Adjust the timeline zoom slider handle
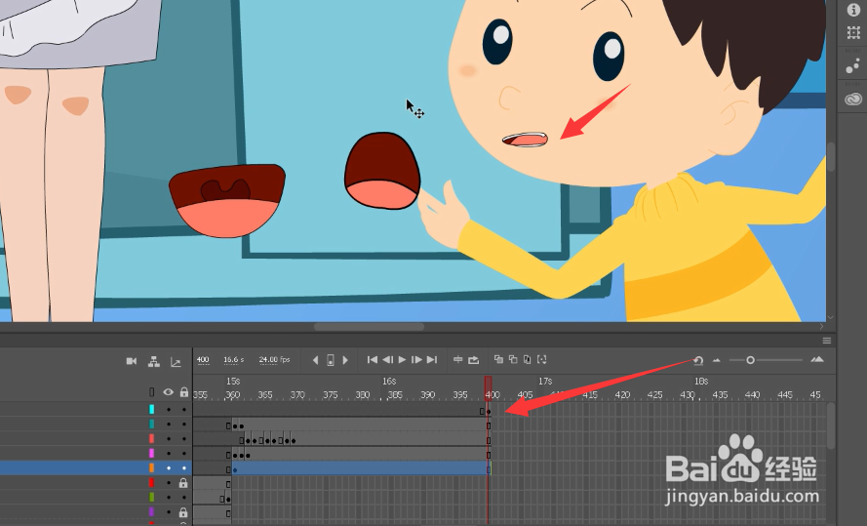Viewport: 867px width, 526px height. pos(750,360)
